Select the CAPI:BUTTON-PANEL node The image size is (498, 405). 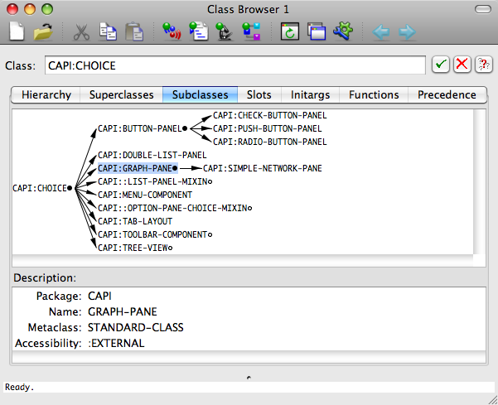tap(140, 128)
